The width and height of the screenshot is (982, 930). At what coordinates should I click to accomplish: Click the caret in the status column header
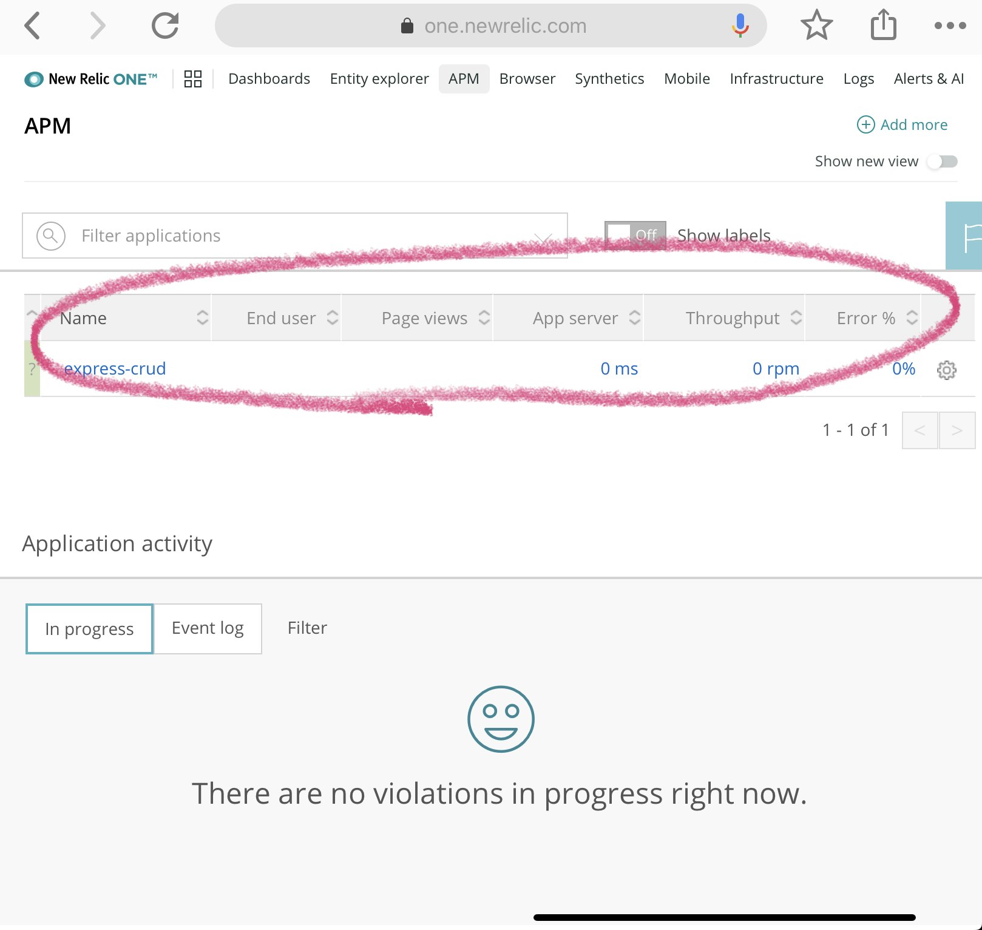tap(32, 313)
